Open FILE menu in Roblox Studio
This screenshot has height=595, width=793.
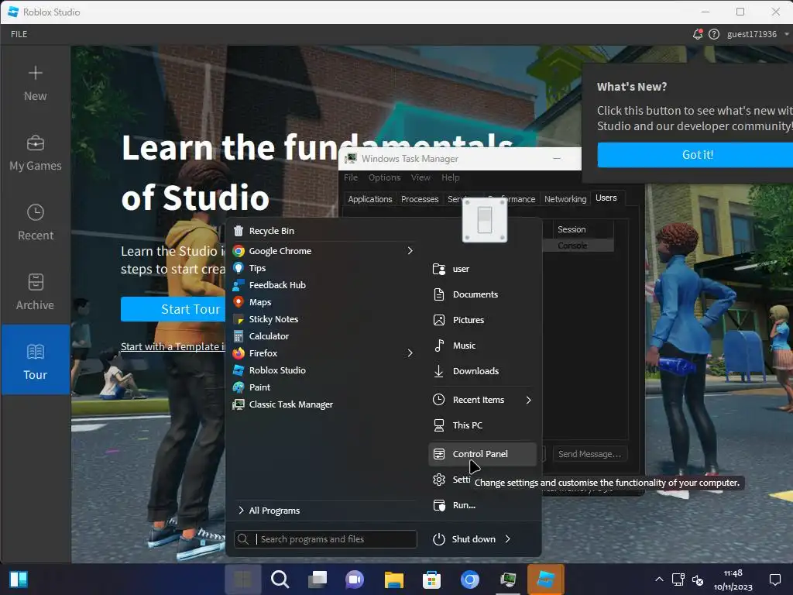tap(19, 34)
